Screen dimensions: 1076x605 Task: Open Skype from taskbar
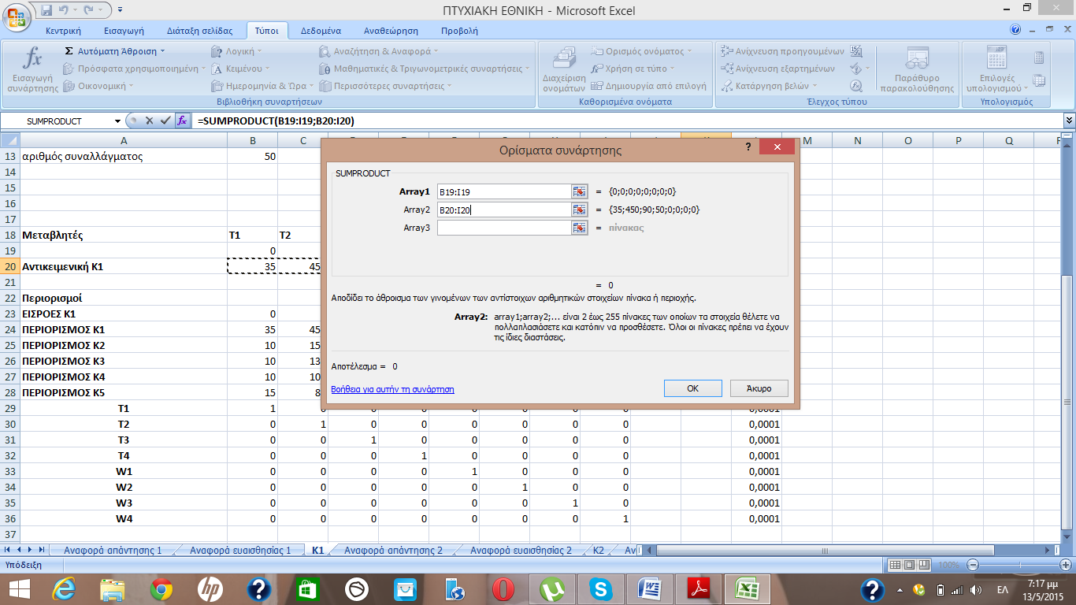tap(601, 588)
